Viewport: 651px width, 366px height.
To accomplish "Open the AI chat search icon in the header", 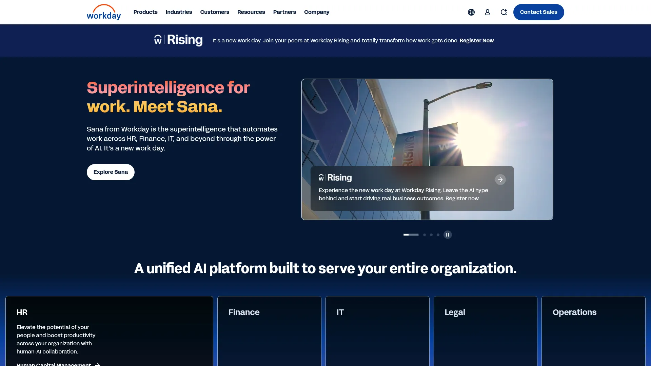I will (504, 12).
